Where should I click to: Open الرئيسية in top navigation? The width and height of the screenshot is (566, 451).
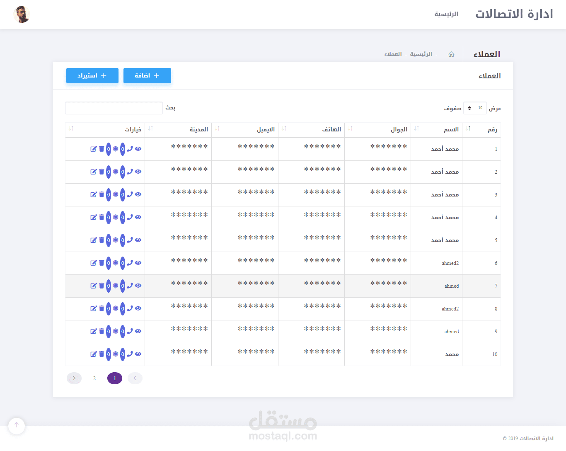pos(446,14)
